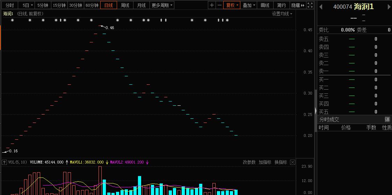Click the zoom out minus icon
This screenshot has width=392, height=195.
pos(219,5)
